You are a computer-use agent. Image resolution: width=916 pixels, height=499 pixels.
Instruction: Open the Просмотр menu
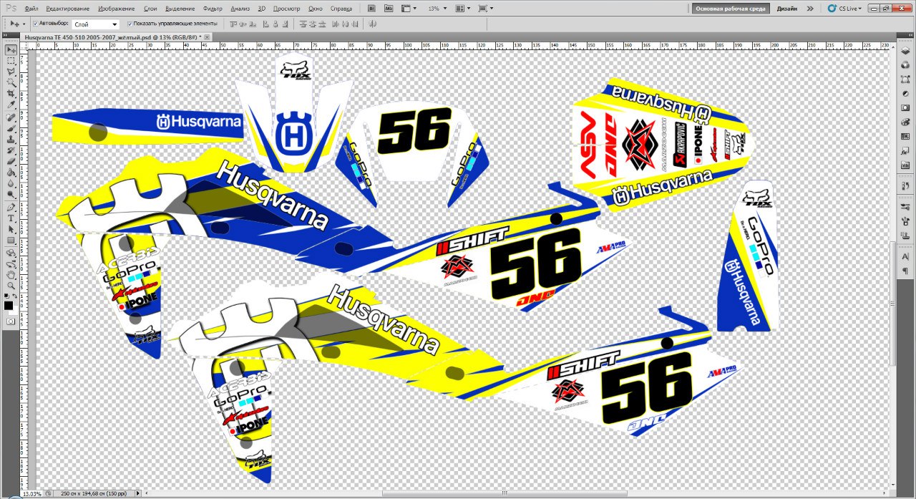point(287,9)
